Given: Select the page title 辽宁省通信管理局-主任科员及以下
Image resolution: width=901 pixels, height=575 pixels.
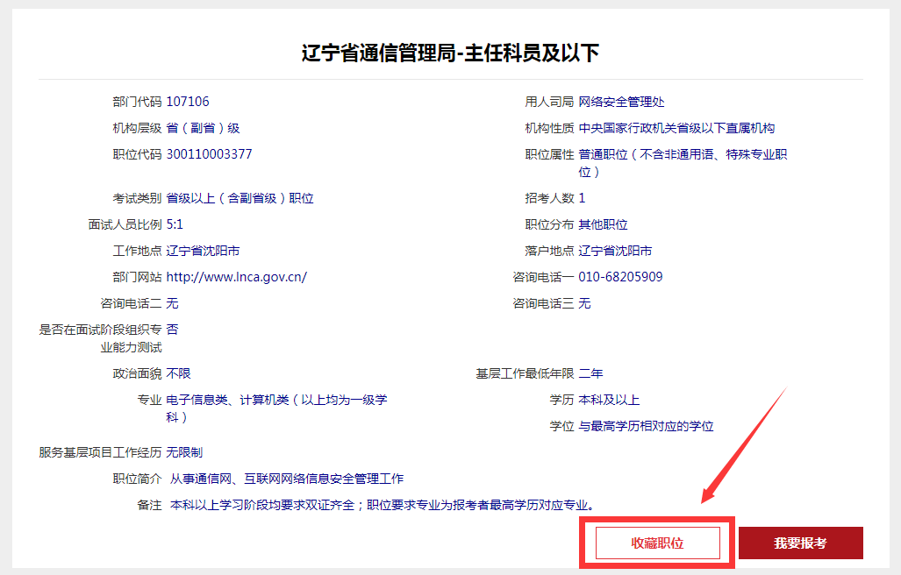Looking at the screenshot, I should coord(450,53).
